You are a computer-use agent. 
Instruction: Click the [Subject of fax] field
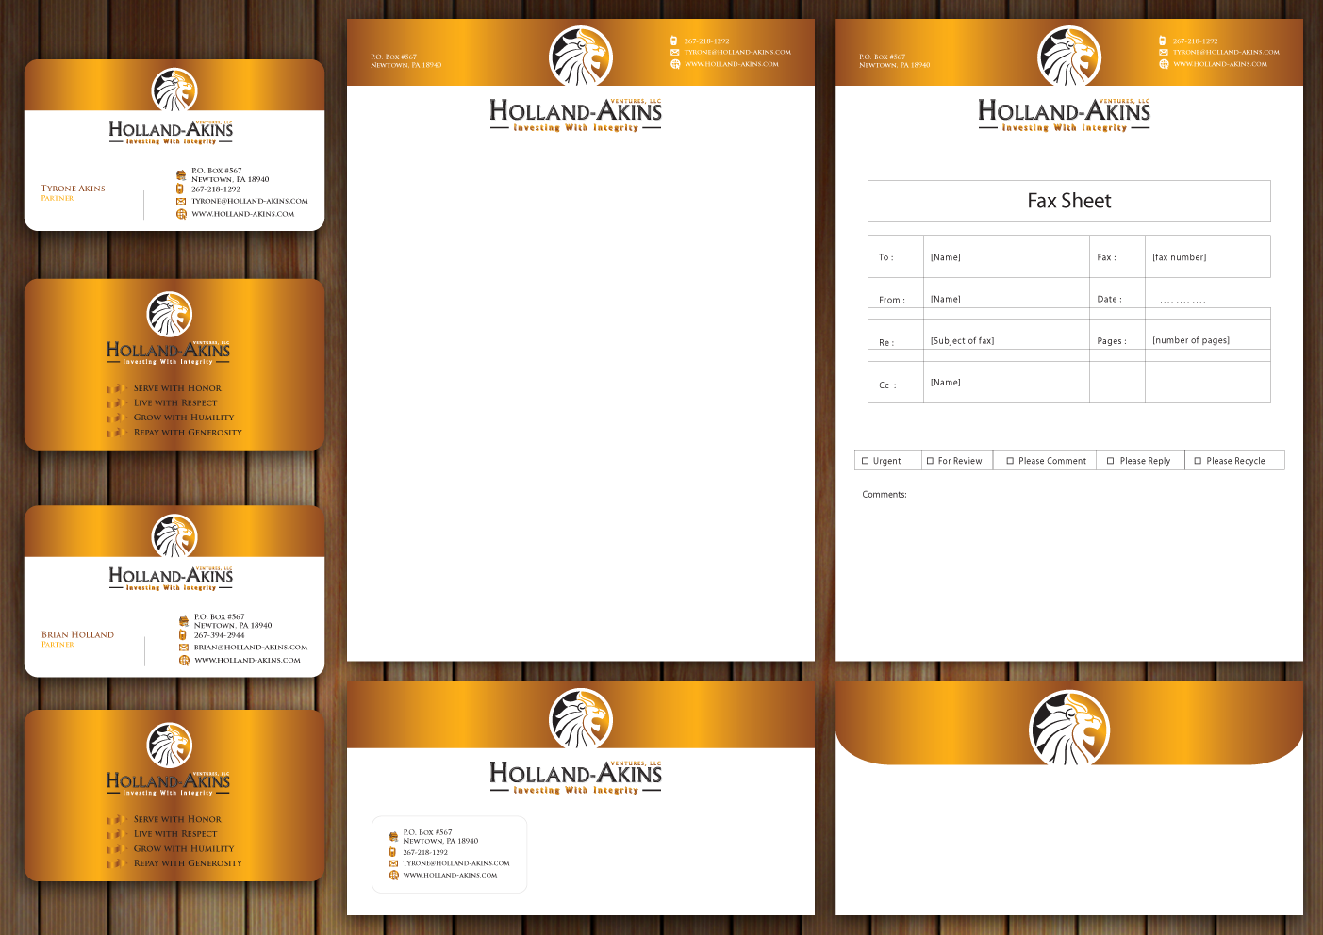pyautogui.click(x=962, y=341)
